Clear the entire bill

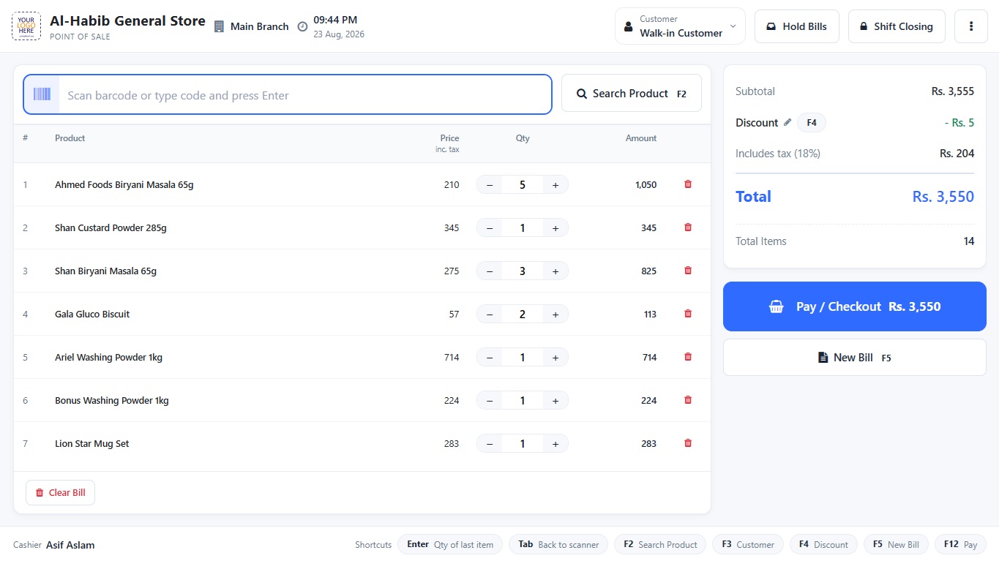(60, 493)
